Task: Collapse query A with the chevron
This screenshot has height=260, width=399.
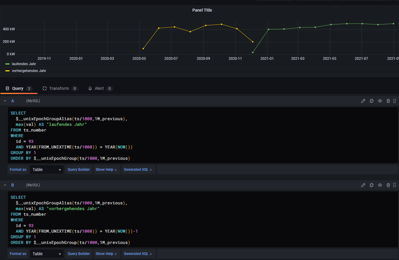Action: [5, 101]
